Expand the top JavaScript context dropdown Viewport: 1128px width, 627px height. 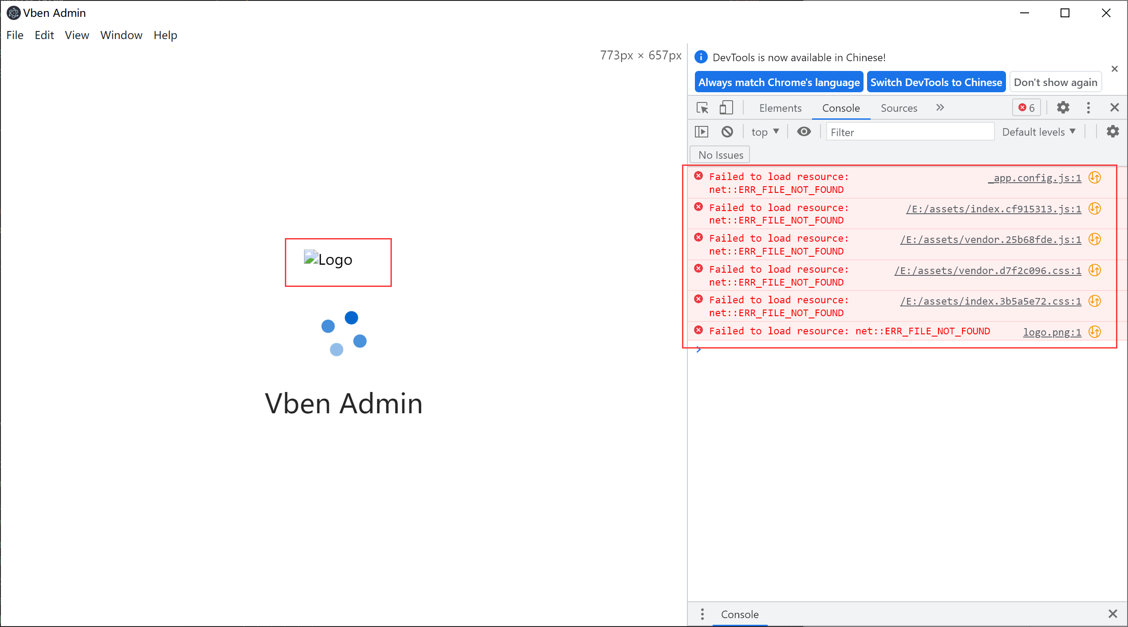click(765, 132)
